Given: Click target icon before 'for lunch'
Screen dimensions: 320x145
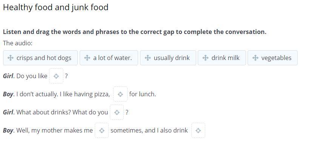Looking at the screenshot, I should pyautogui.click(x=120, y=94).
